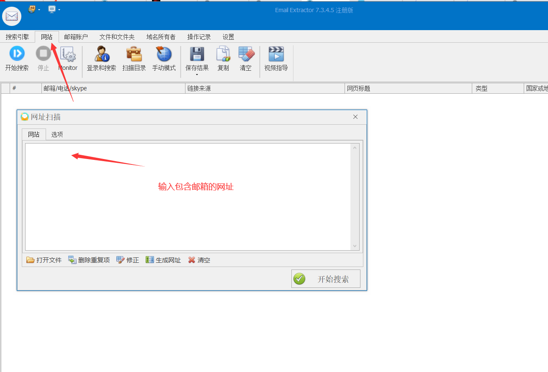Viewport: 548px width, 372px height.
Task: Select the 登录和搜索 toolbar icon
Action: [x=101, y=55]
